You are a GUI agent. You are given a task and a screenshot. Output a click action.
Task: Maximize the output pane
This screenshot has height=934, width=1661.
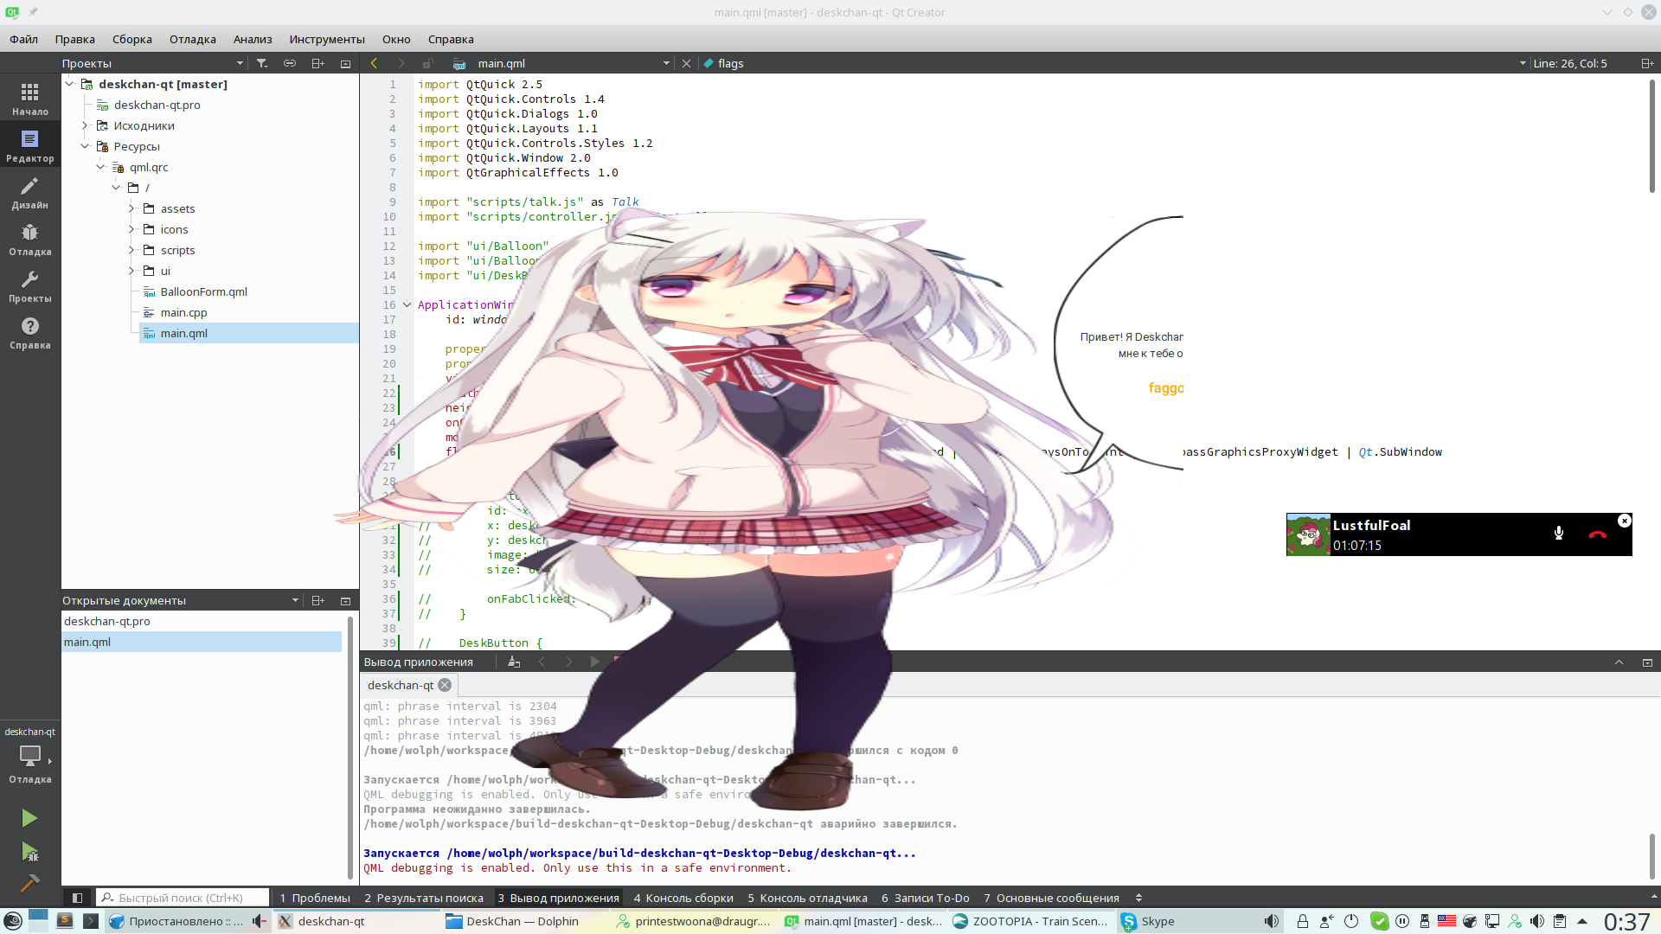tap(1647, 662)
